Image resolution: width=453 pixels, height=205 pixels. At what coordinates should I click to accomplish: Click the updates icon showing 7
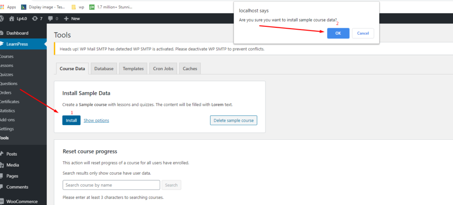pos(35,19)
